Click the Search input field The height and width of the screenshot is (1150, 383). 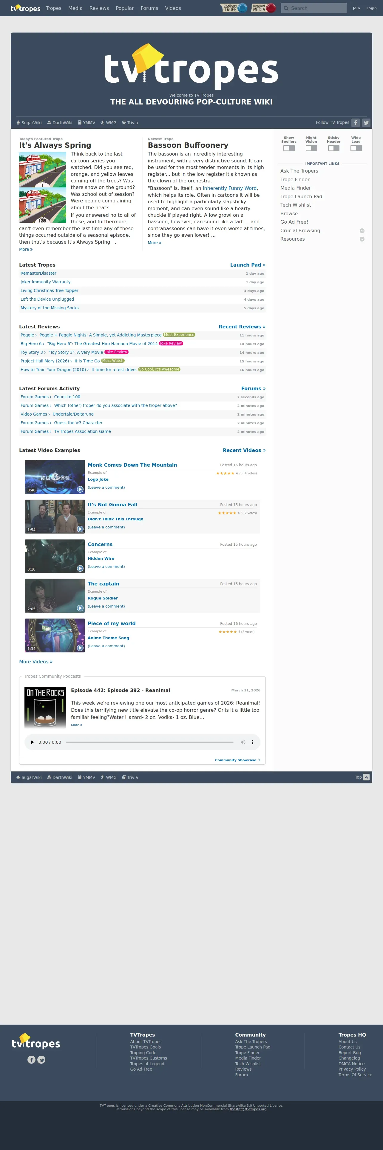pyautogui.click(x=314, y=8)
